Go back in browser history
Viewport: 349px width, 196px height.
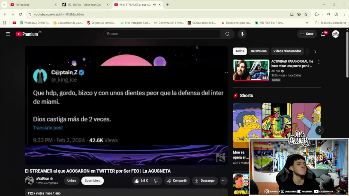pyautogui.click(x=5, y=14)
